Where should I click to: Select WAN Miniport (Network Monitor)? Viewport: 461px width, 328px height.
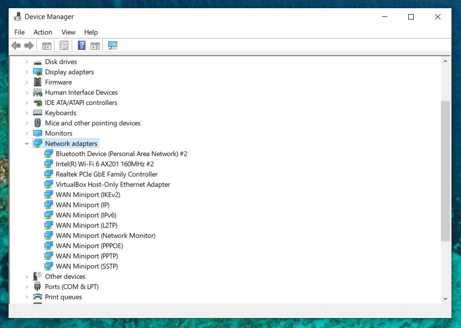click(x=105, y=235)
